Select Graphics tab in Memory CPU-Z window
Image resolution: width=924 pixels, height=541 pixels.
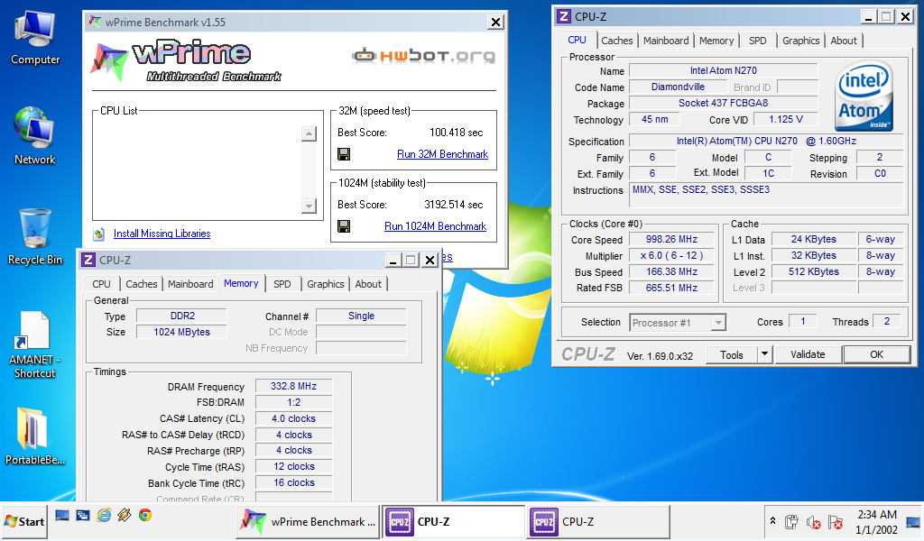[x=325, y=284]
